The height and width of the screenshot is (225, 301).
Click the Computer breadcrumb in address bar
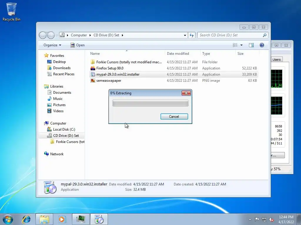click(79, 35)
